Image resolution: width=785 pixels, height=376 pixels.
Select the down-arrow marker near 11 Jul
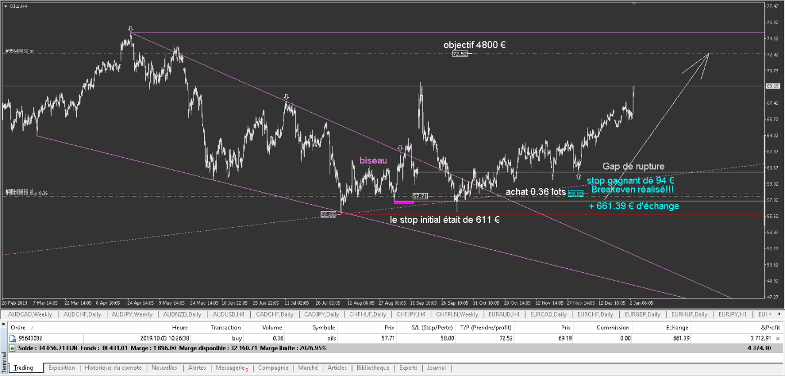pyautogui.click(x=286, y=97)
